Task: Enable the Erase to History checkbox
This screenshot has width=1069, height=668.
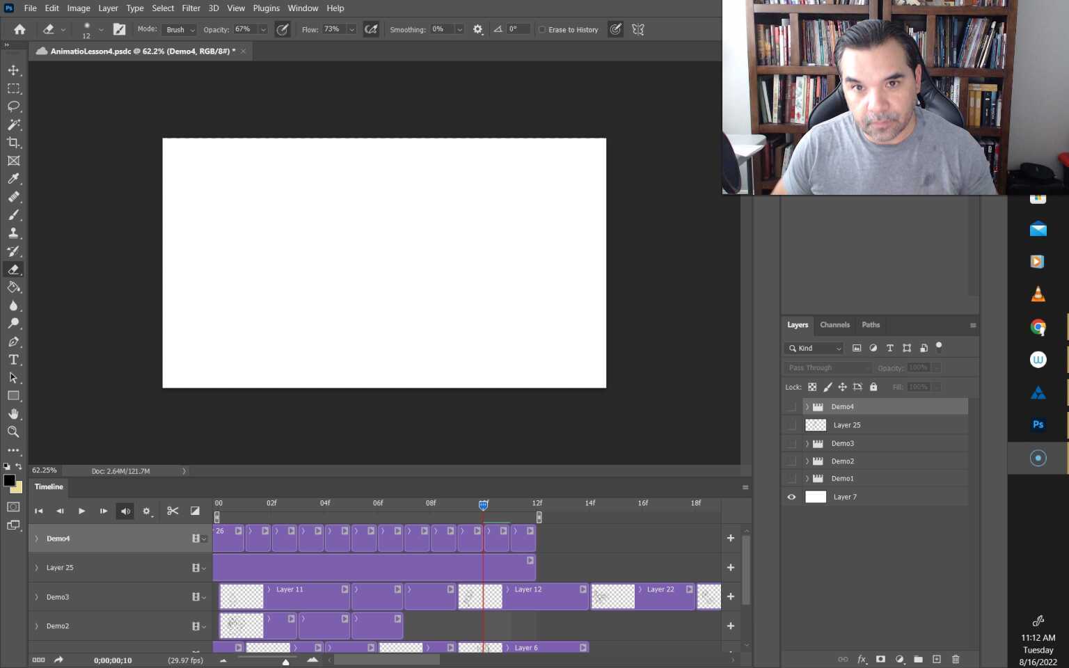Action: coord(542,30)
